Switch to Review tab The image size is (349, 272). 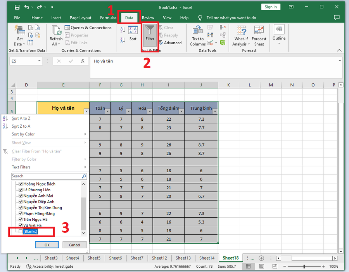pos(148,17)
